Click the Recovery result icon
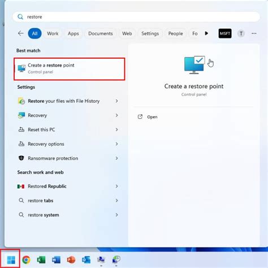 click(21, 115)
